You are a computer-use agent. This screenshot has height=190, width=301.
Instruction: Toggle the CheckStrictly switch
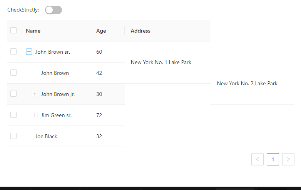(54, 10)
